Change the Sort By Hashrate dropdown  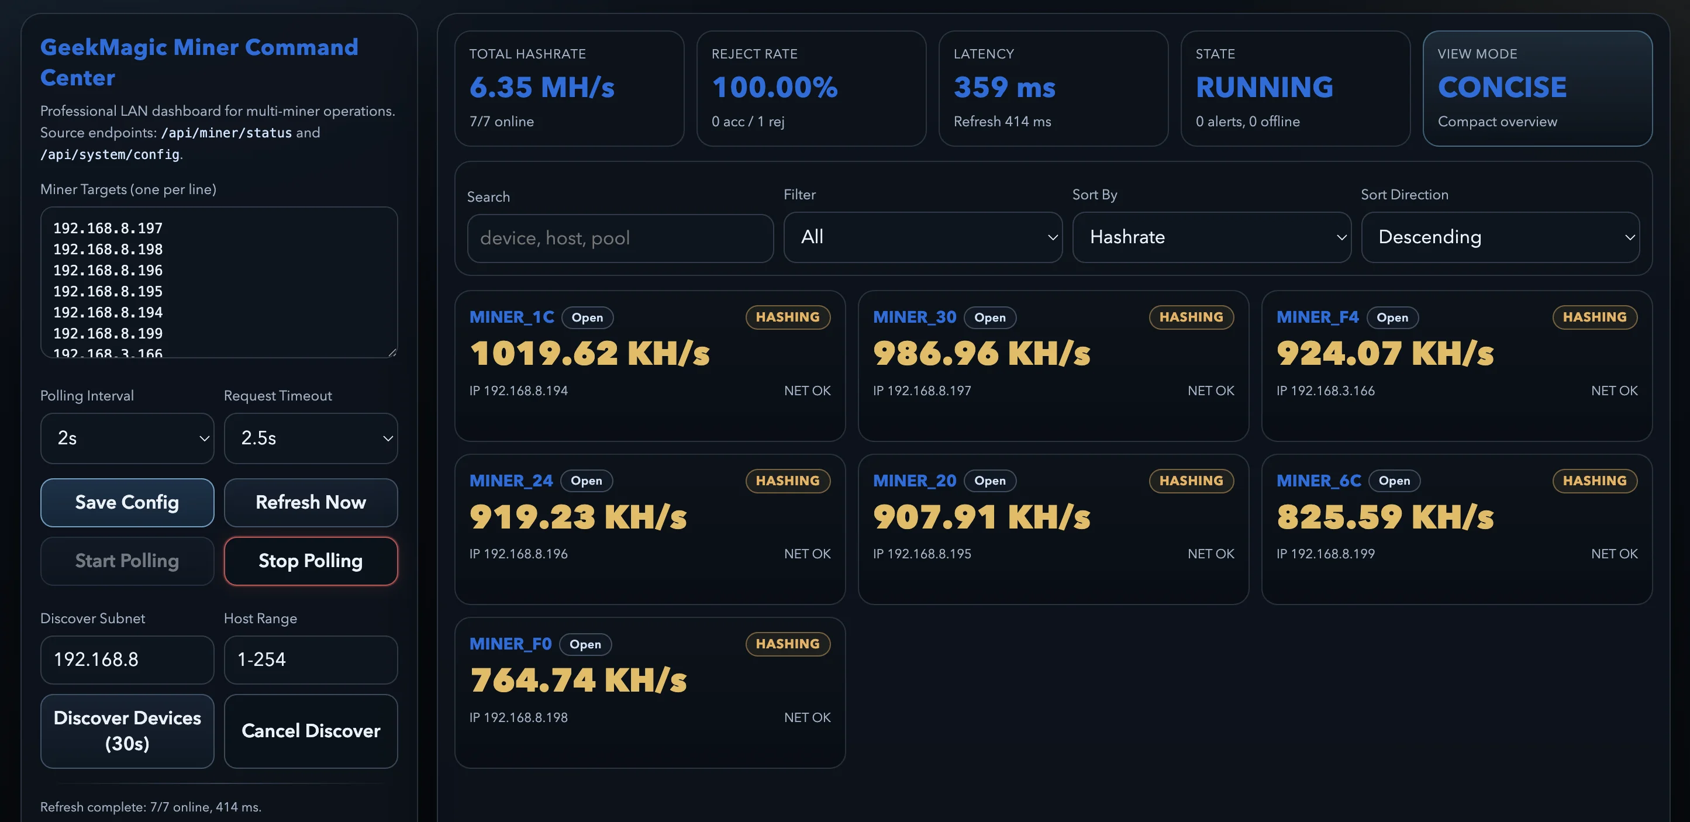coord(1211,237)
